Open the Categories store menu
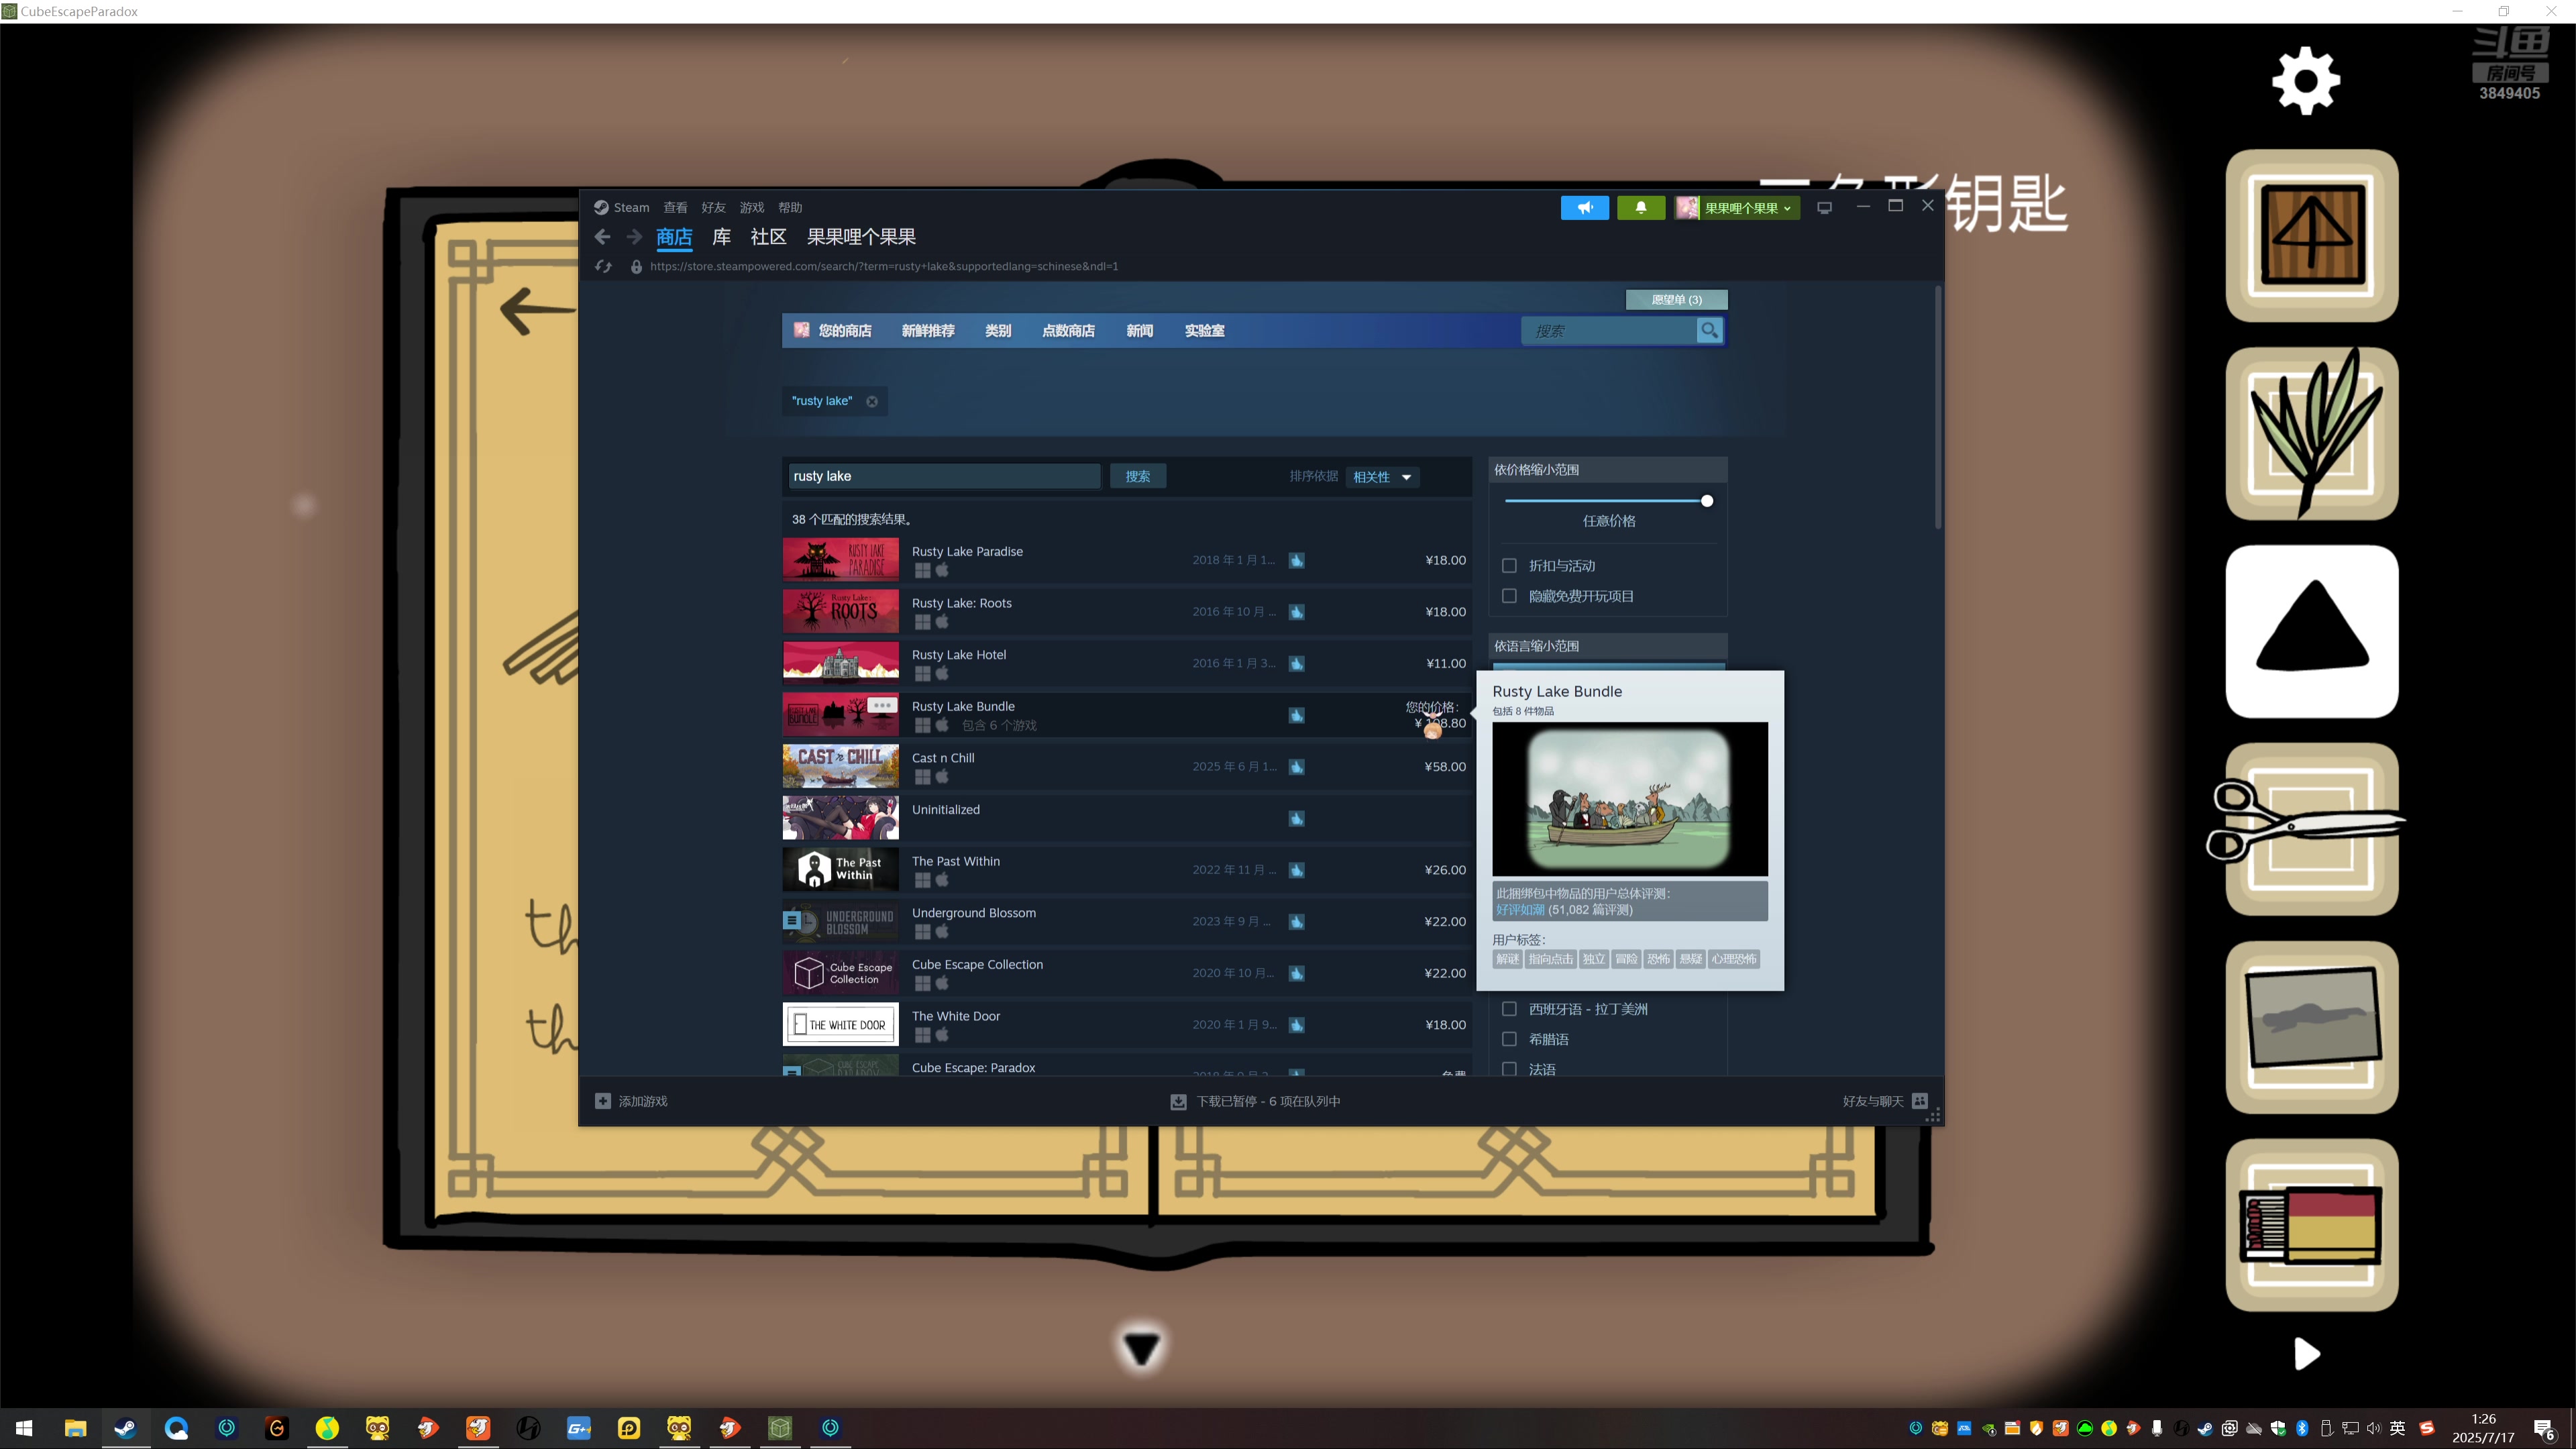The width and height of the screenshot is (2576, 1449). click(998, 331)
